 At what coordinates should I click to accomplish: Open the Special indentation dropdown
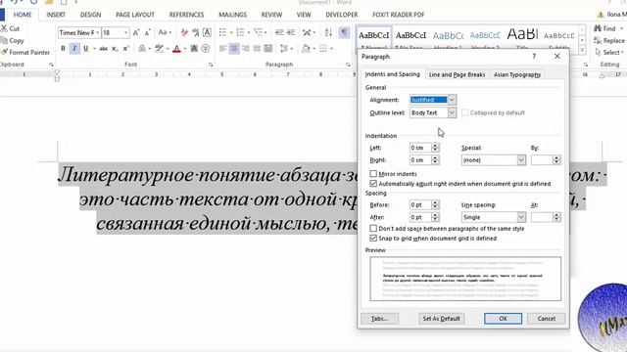521,160
